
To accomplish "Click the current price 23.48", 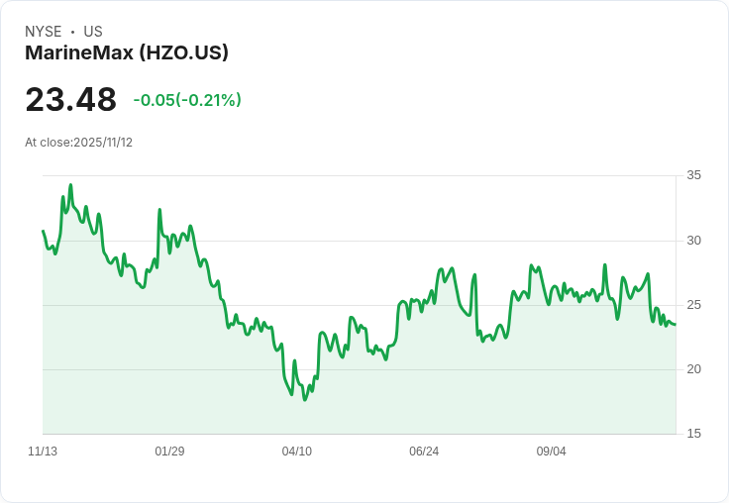I will coord(70,99).
